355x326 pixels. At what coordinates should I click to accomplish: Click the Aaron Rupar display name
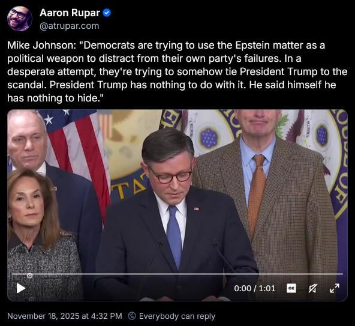tap(70, 13)
